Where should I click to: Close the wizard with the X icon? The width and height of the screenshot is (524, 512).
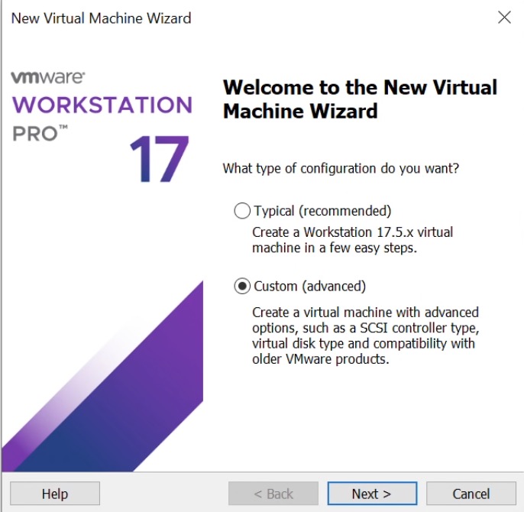(504, 18)
